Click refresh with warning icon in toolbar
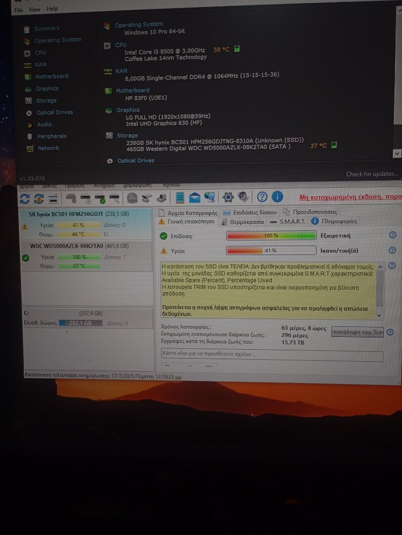 point(39,199)
